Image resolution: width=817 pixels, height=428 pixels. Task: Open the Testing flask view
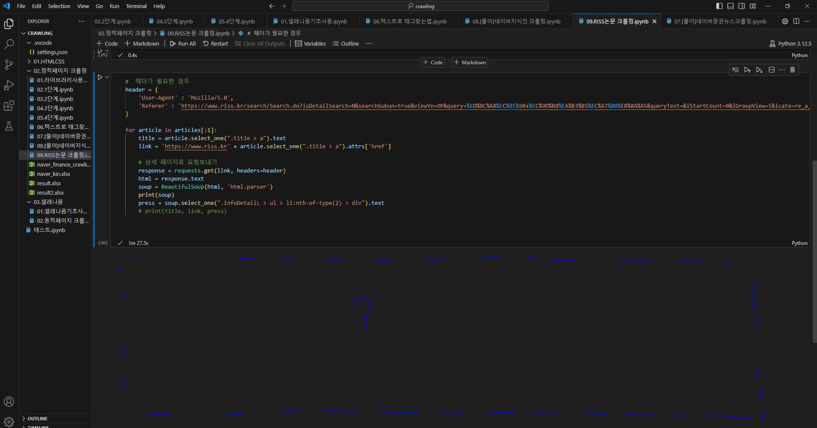pos(9,126)
